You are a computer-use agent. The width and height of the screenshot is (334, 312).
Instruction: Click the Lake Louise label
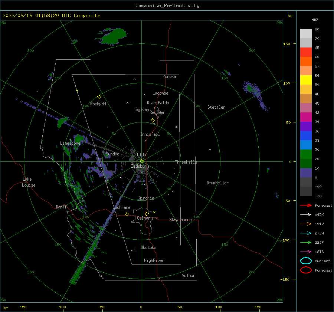click(x=29, y=182)
